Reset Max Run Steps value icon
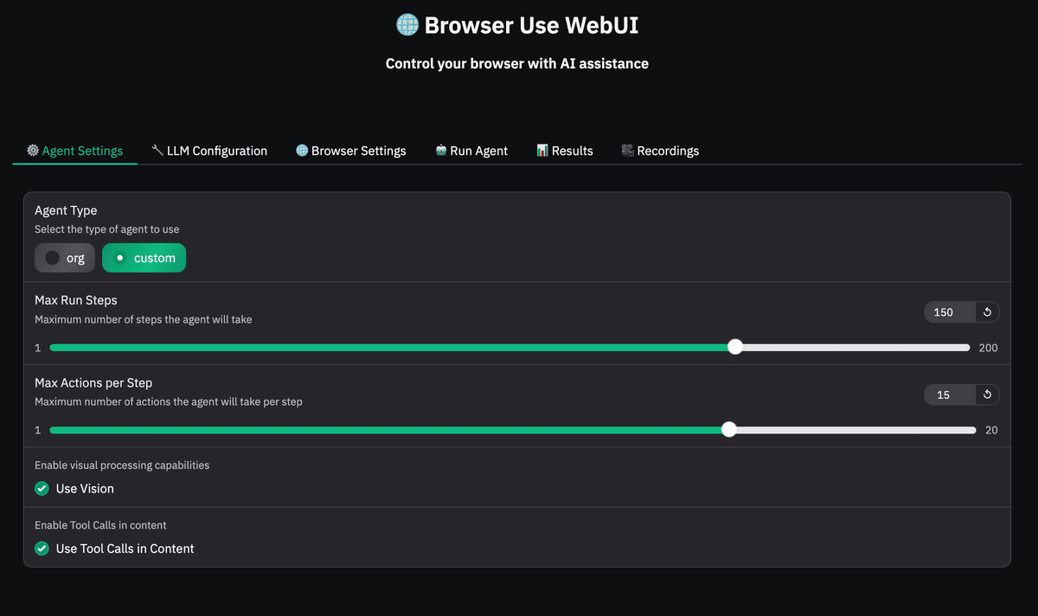The image size is (1038, 616). tap(987, 312)
